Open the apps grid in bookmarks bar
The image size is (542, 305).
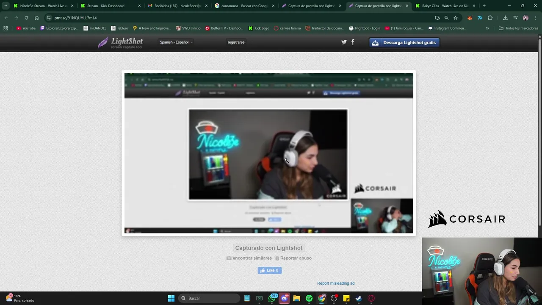6,28
